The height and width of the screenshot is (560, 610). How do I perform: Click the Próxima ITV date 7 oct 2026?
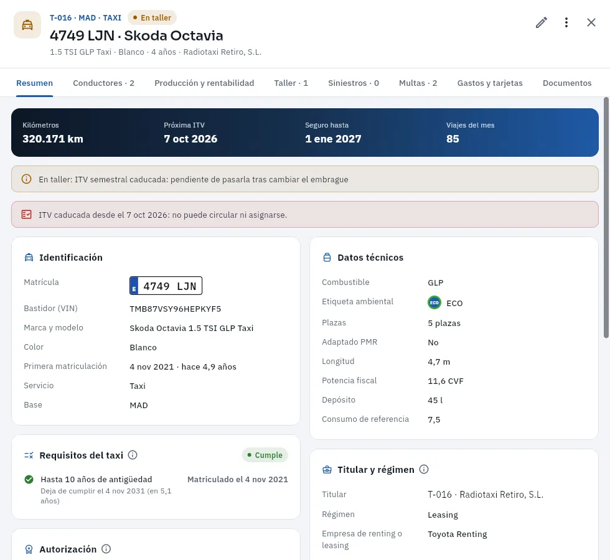(190, 139)
